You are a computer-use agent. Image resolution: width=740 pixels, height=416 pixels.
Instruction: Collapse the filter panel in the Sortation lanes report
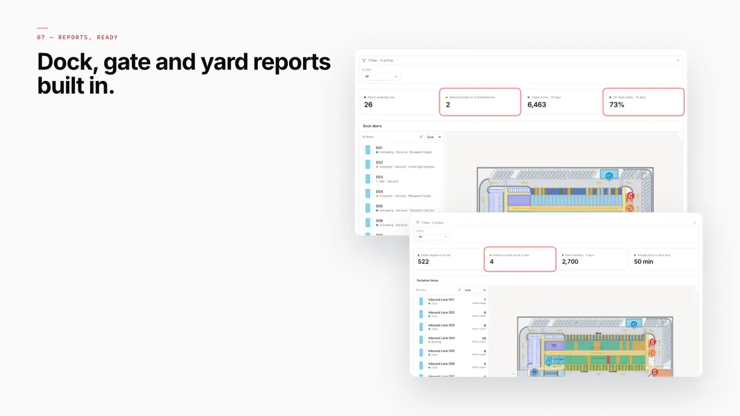point(694,222)
